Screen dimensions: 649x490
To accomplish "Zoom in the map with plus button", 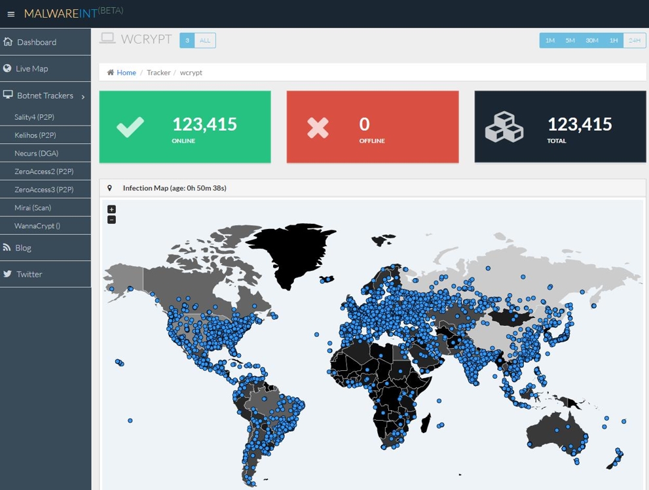I will (112, 209).
